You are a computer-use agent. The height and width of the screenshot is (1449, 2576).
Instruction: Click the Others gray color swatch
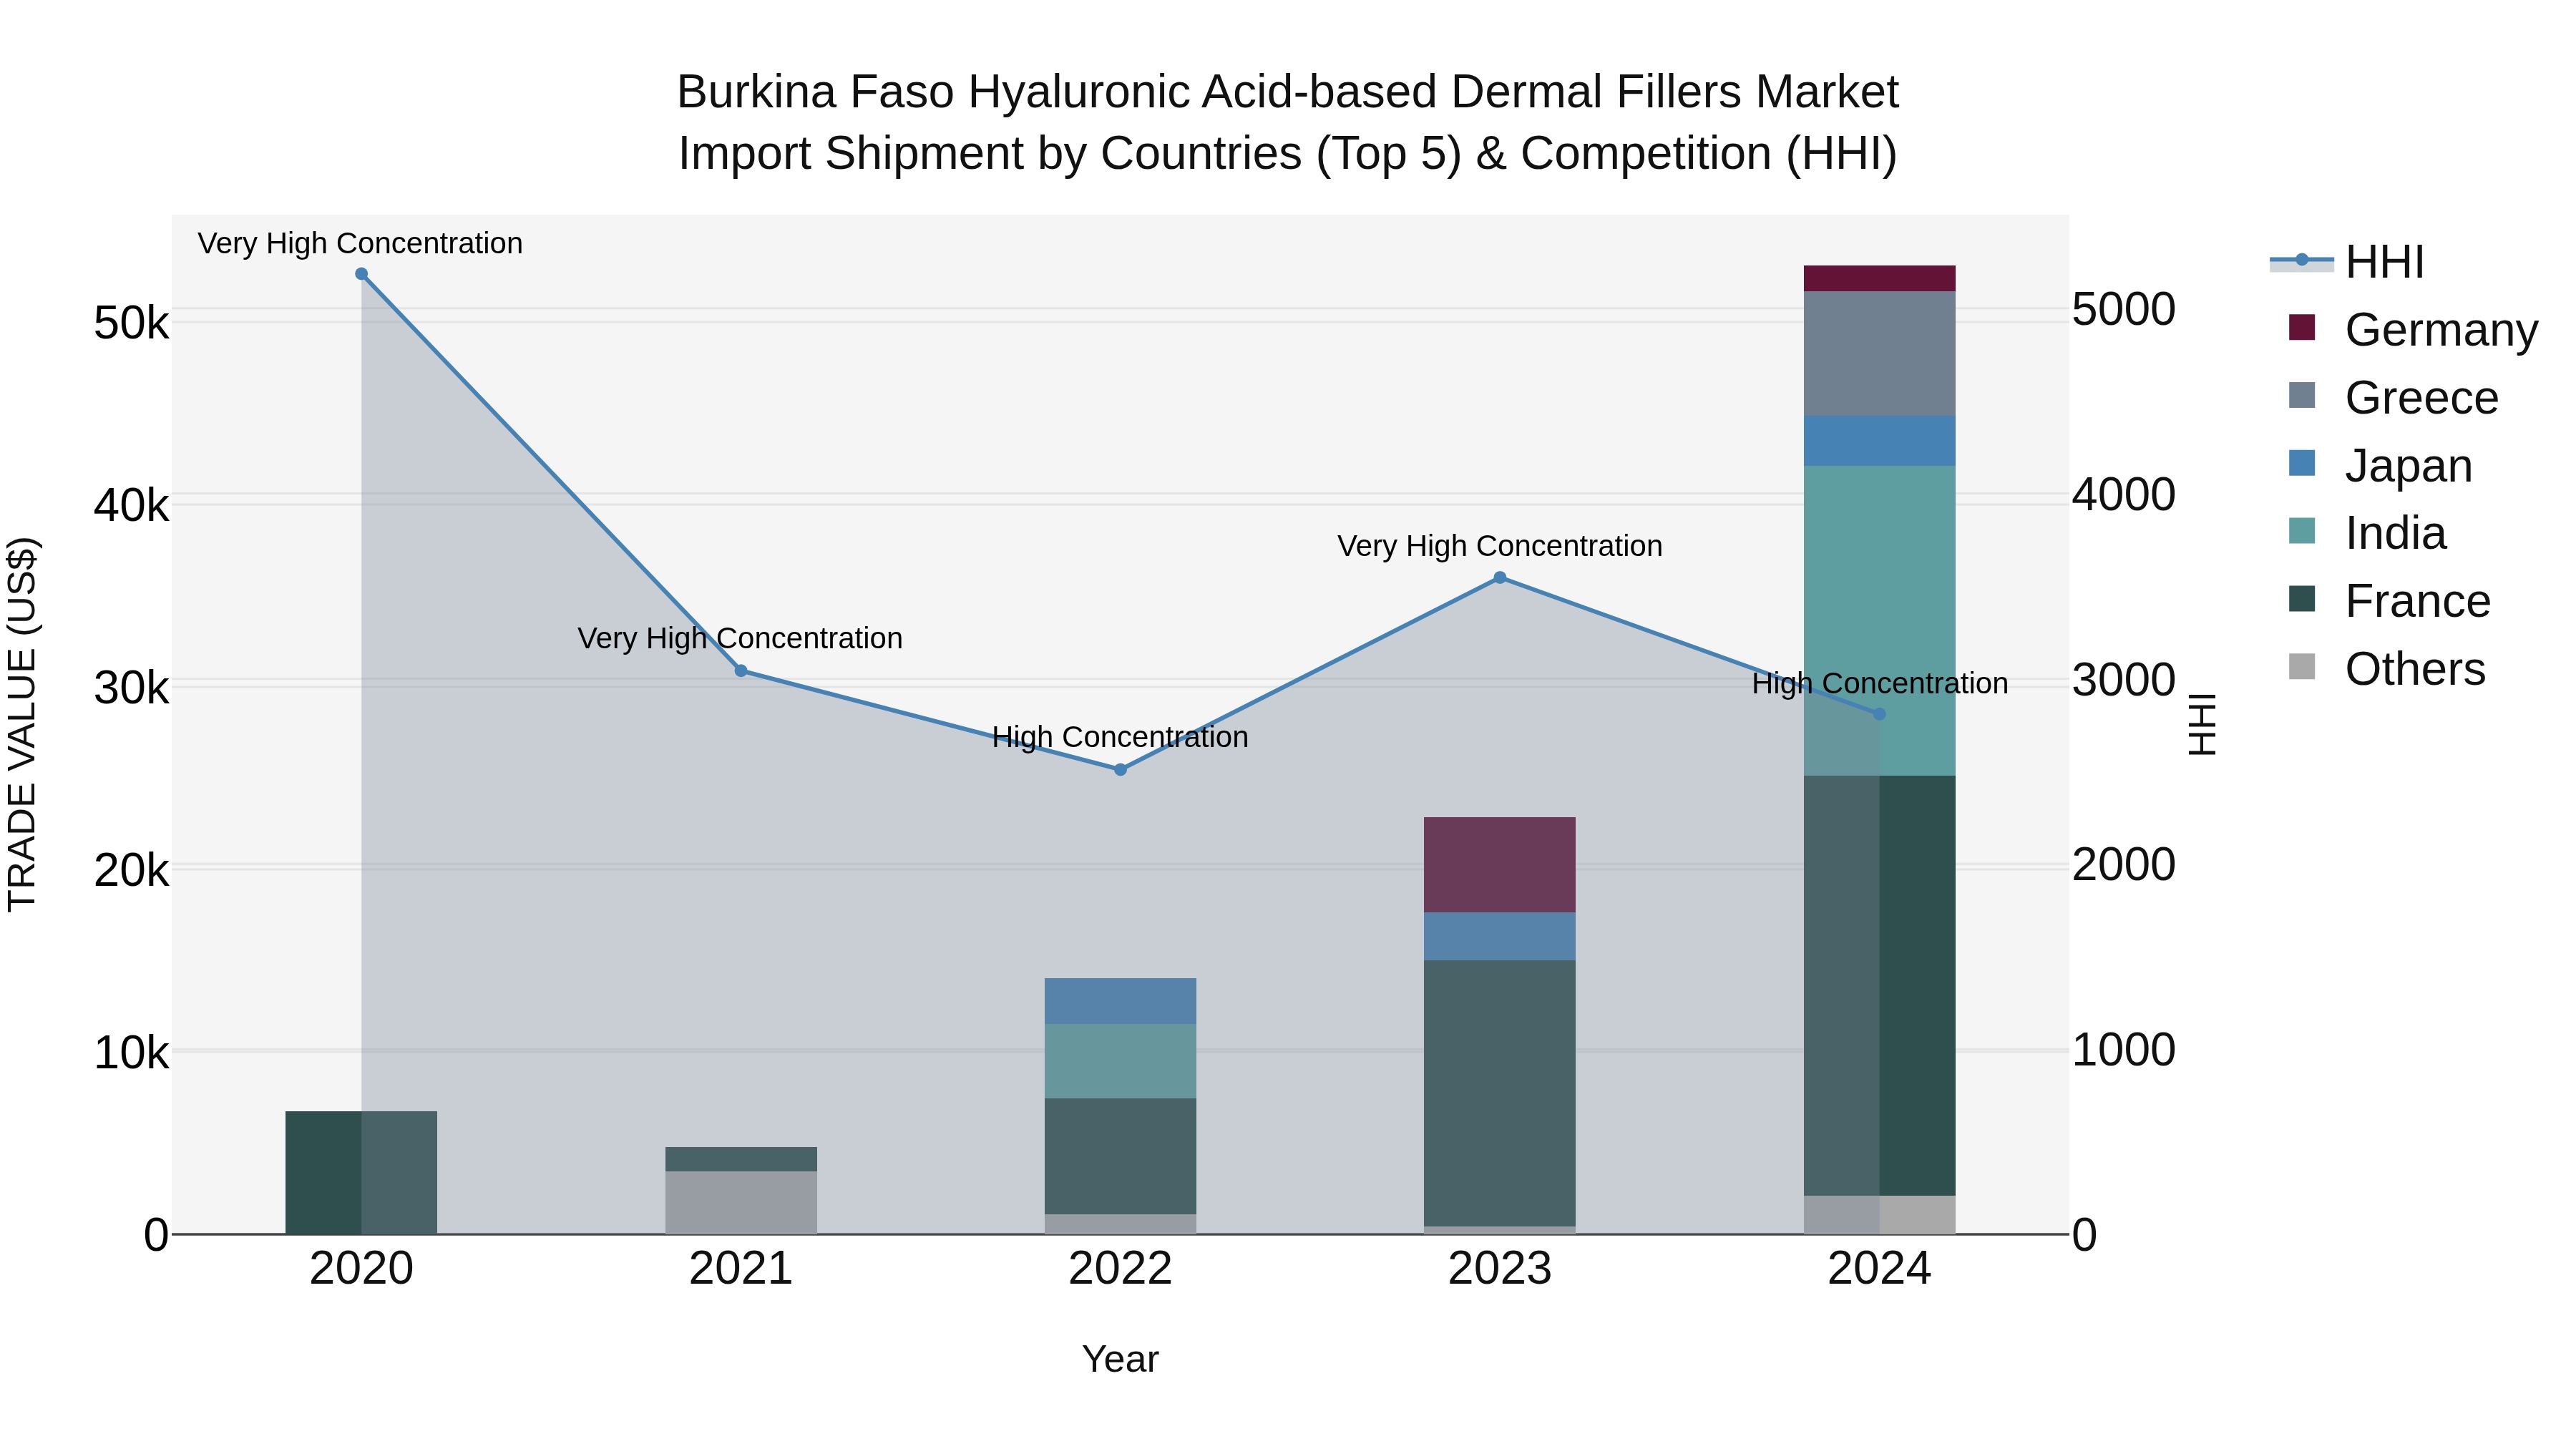point(2302,667)
